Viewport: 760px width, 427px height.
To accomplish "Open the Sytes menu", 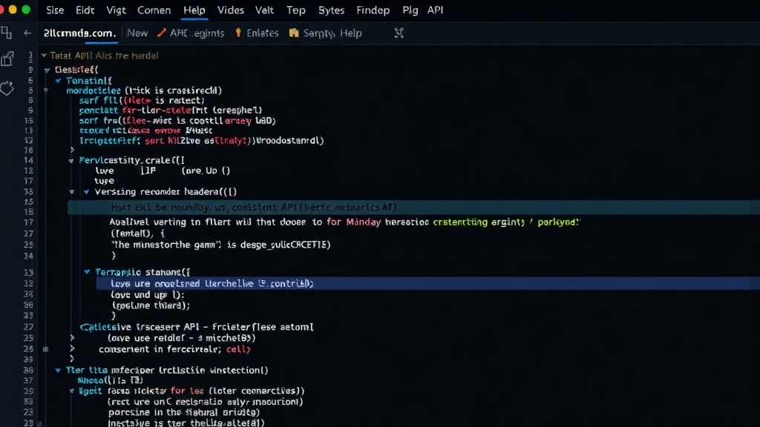I will point(331,10).
